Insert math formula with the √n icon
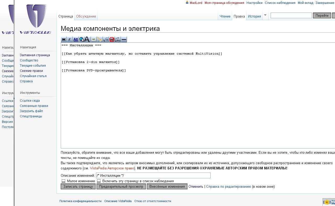 [x=106, y=39]
